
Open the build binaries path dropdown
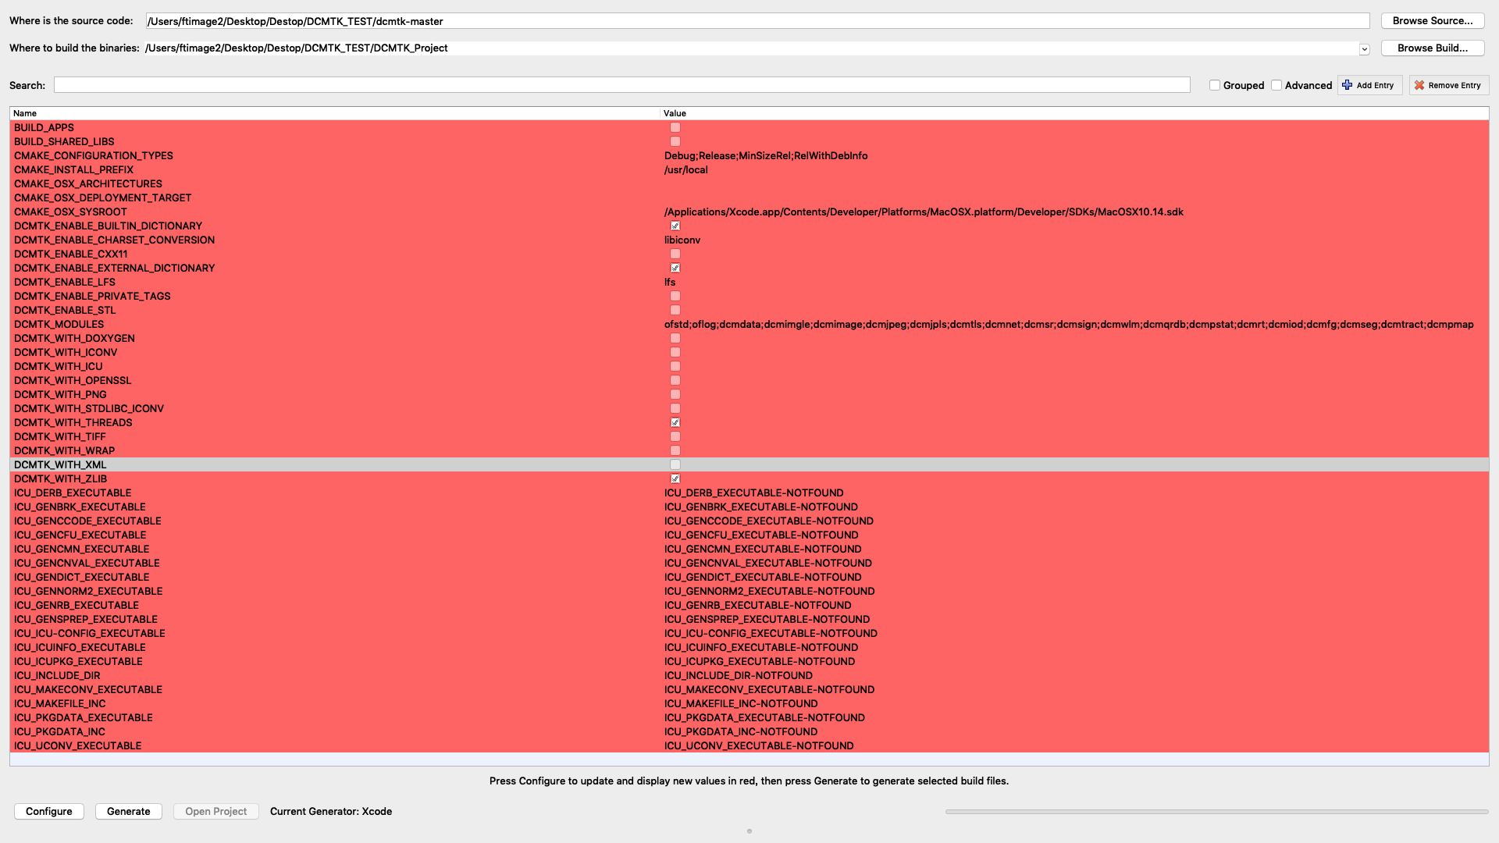[x=1364, y=49]
